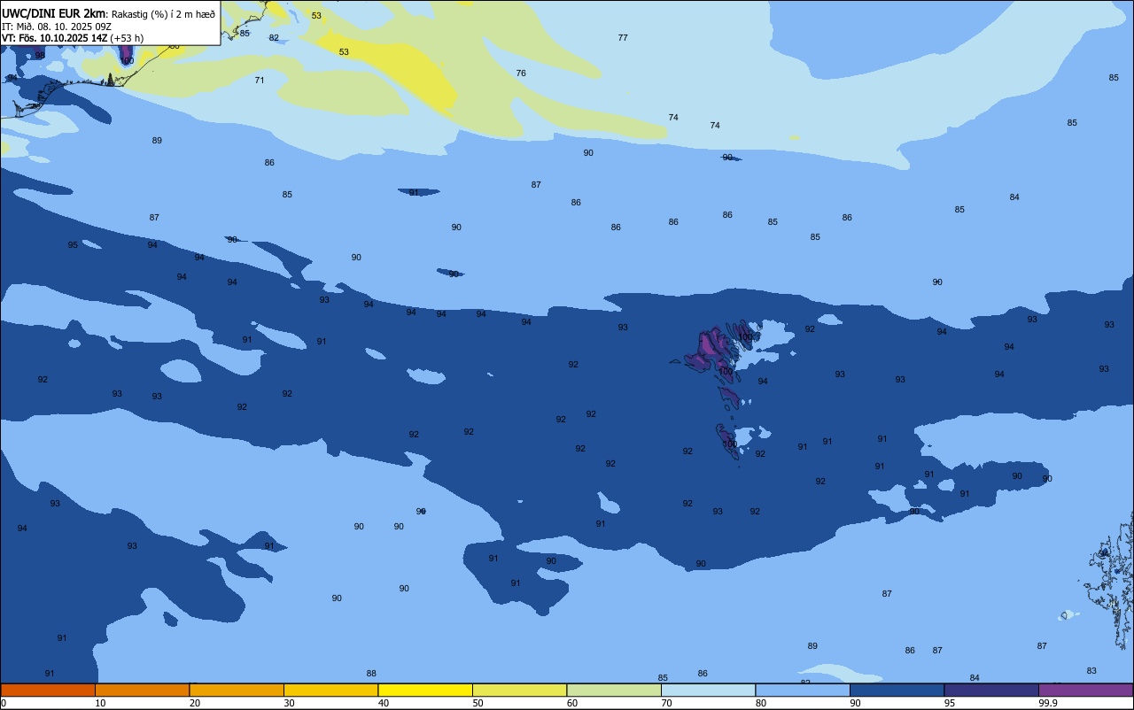
Task: Pick the 60–70 light green legend swatch
Action: [614, 690]
